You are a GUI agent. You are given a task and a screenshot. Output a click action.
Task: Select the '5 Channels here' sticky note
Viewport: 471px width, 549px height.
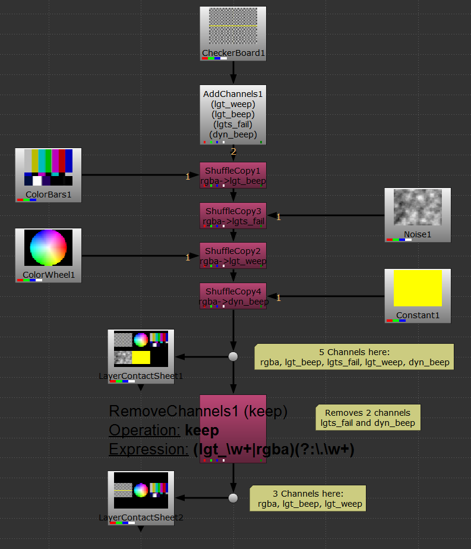354,357
